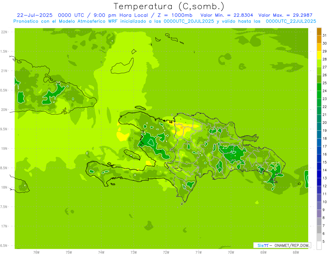Click the '70W' longitude axis label
Screen dimensions: 332x256
pos(231,252)
